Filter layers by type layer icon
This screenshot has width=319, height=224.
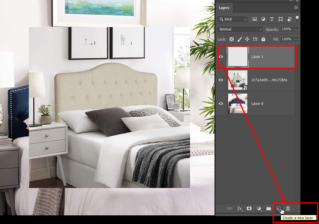point(272,19)
